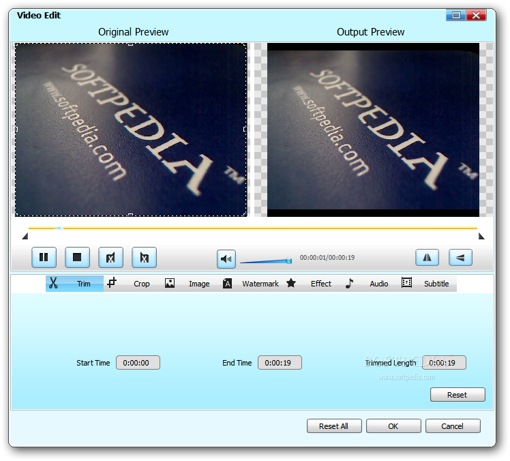Maximize the Video Edit window
Viewport: 510px width, 461px height.
click(x=456, y=15)
